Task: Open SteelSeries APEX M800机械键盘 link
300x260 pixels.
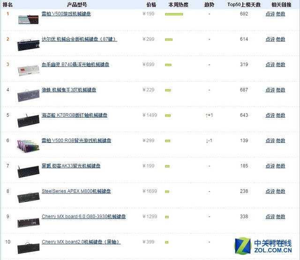Action: click(76, 191)
